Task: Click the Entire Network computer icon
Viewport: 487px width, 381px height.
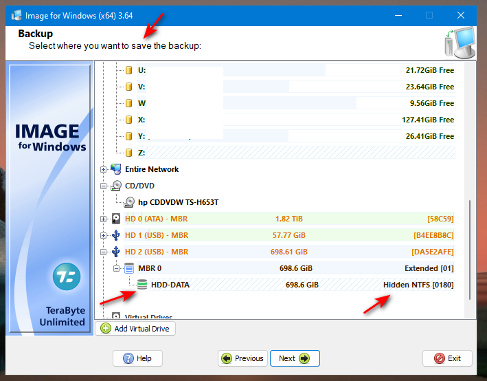Action: click(x=116, y=169)
